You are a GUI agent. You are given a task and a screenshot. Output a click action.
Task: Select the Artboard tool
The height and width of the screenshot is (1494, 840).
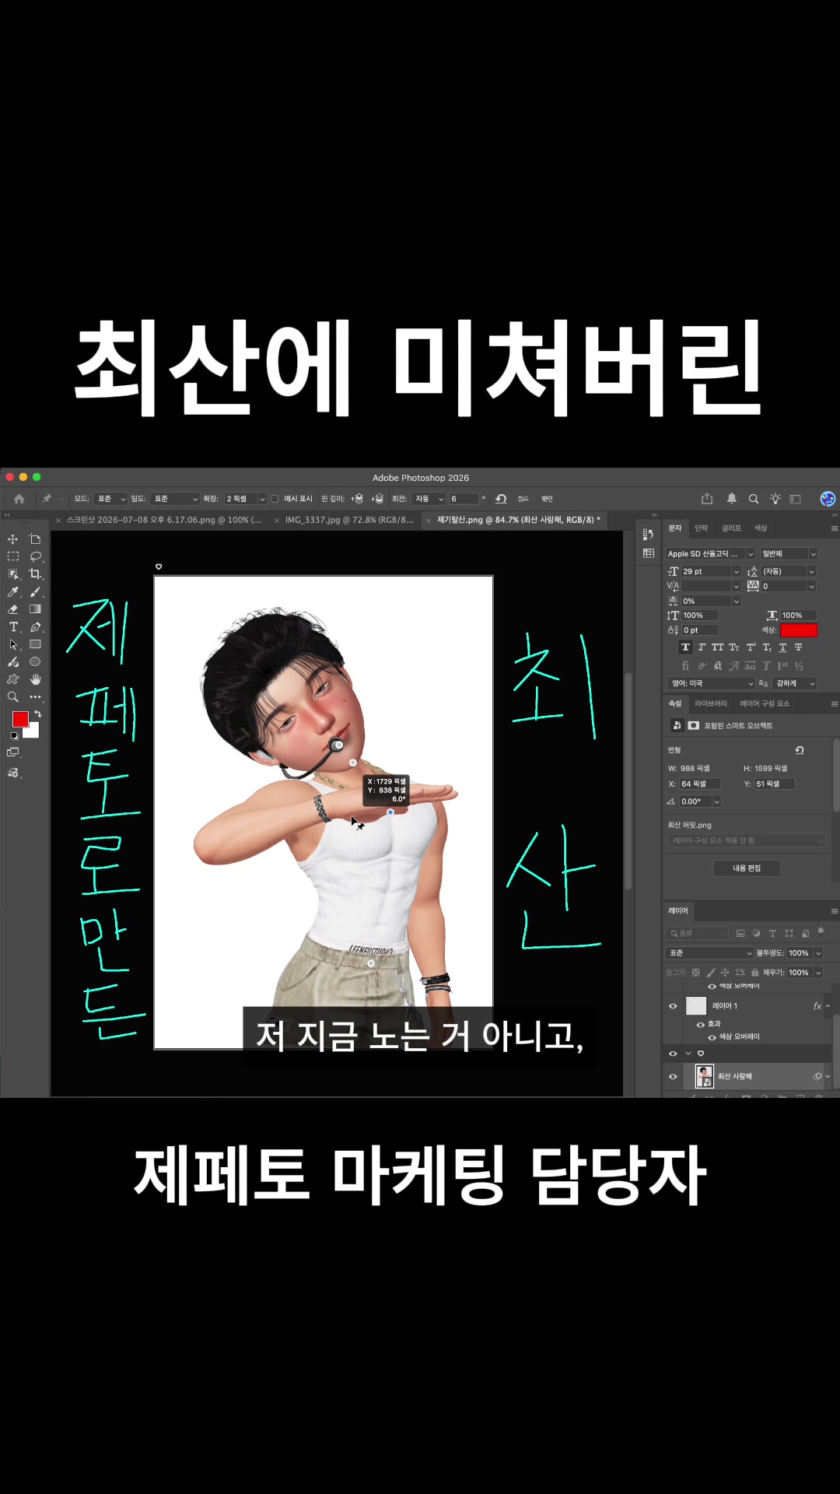[x=35, y=539]
